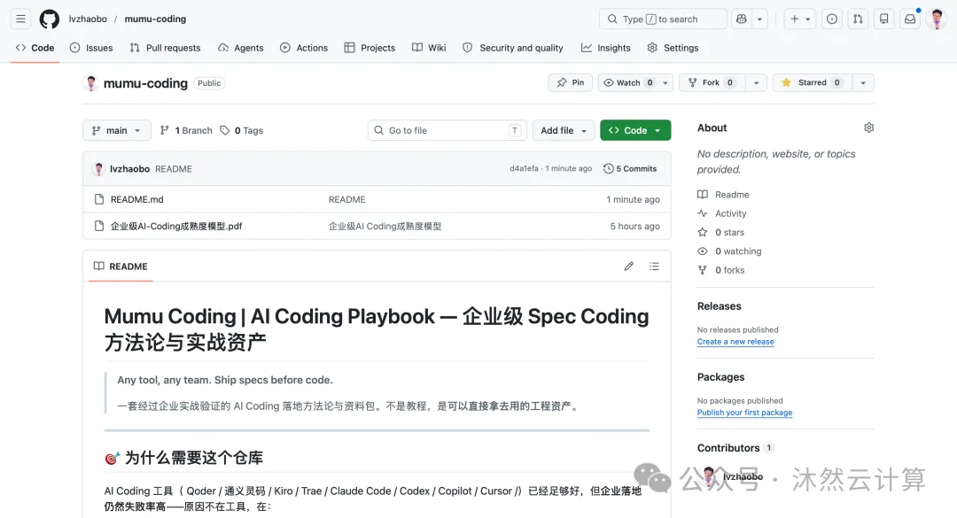The height and width of the screenshot is (518, 957).
Task: Open the 企业级AI Coding成熟度模型 commit message
Action: coord(385,226)
